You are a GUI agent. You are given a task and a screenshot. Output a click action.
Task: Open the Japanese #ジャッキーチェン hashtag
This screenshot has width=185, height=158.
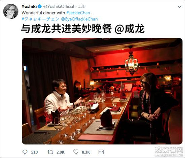40,19
